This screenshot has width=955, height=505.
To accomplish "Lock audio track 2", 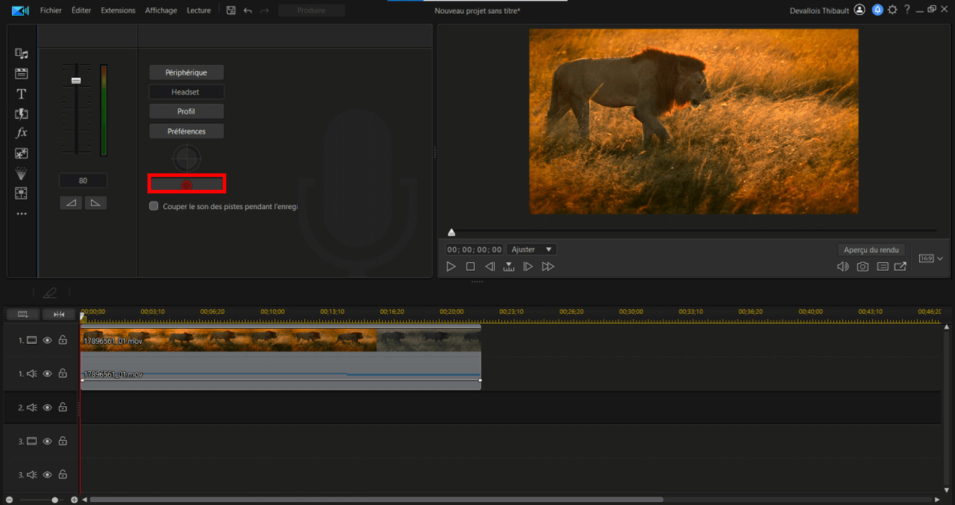I will point(63,408).
